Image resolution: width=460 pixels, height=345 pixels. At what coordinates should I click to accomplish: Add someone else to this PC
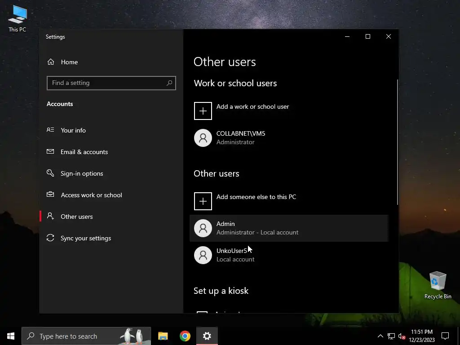(289, 201)
